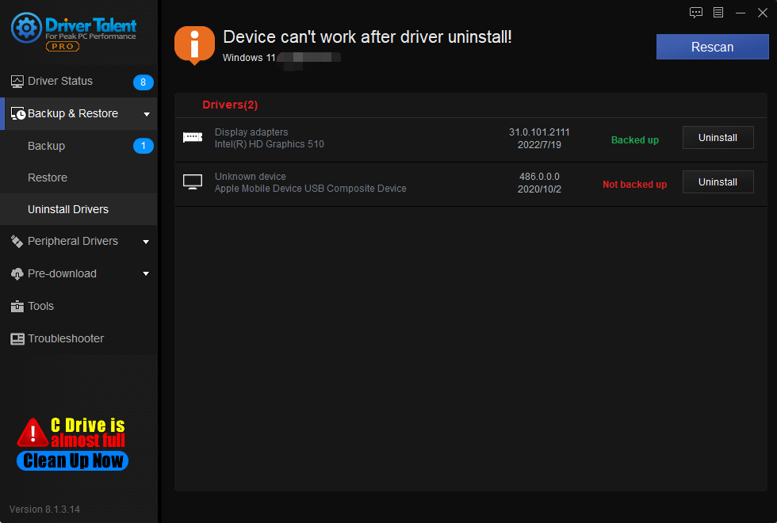Viewport: 777px width, 523px height.
Task: Click the Pre-download cloud icon
Action: tap(17, 274)
